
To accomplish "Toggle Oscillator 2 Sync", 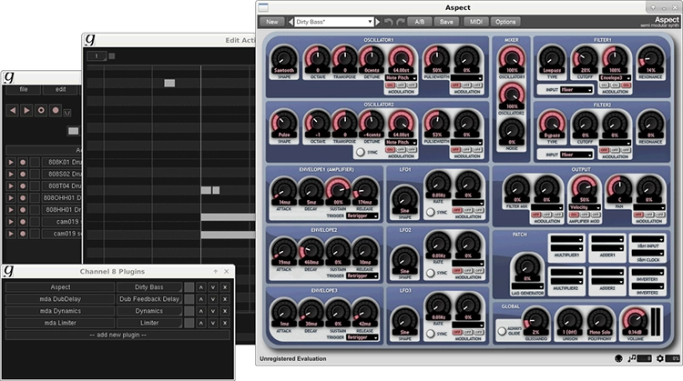I will 361,152.
